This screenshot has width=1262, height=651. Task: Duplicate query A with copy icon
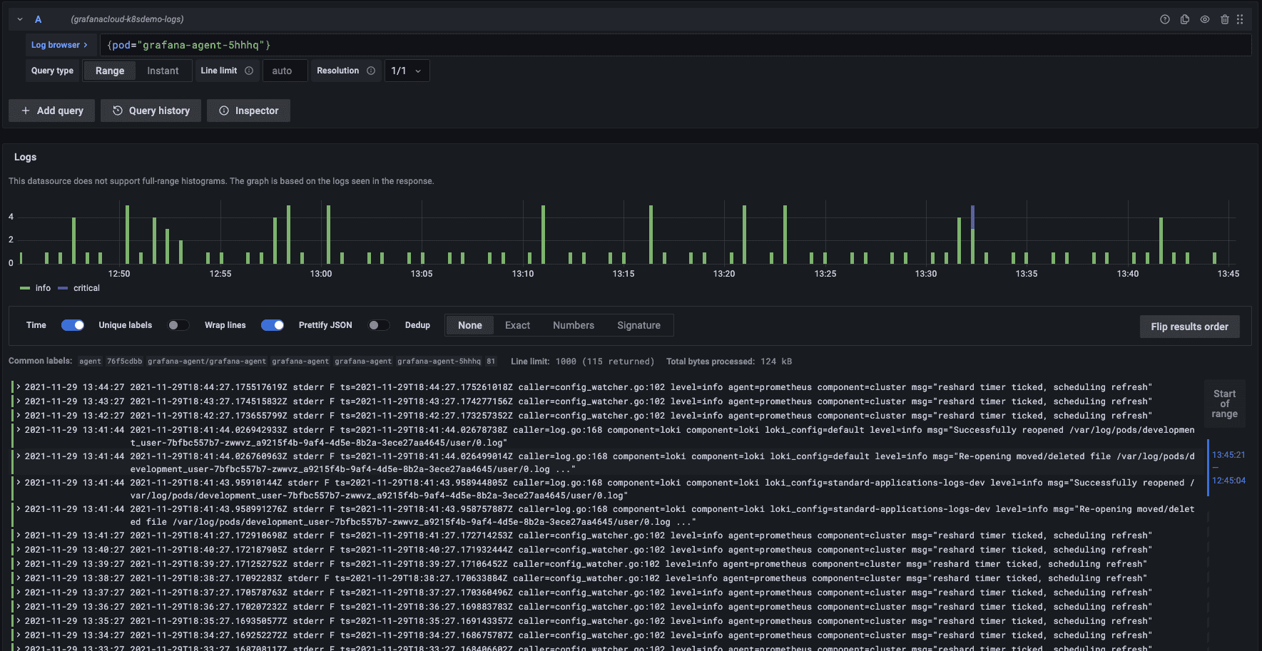click(1185, 19)
